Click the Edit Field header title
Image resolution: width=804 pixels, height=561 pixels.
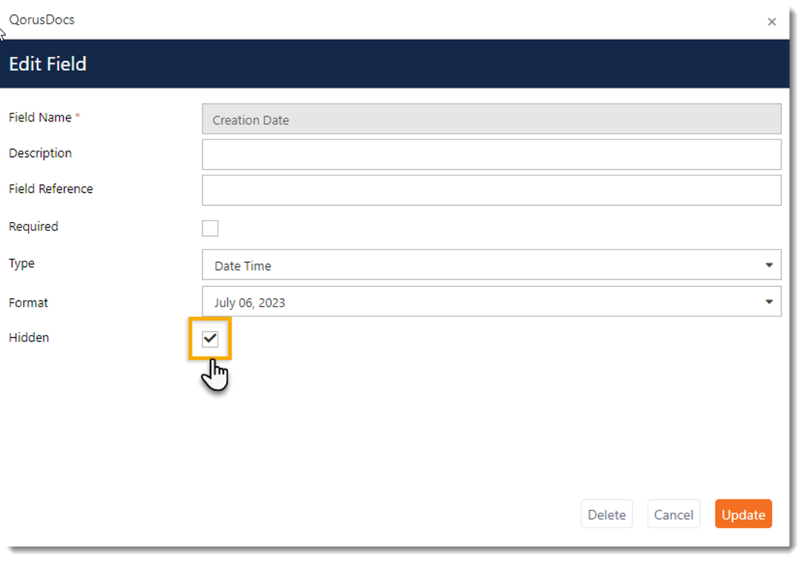[48, 64]
